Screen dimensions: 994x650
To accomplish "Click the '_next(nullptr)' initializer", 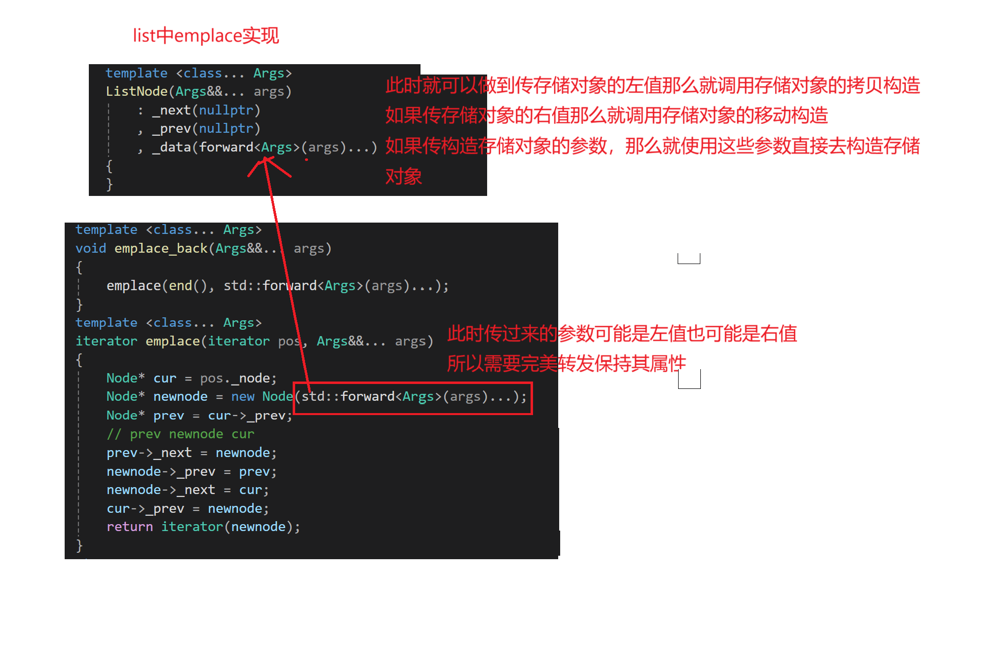I will click(x=206, y=110).
